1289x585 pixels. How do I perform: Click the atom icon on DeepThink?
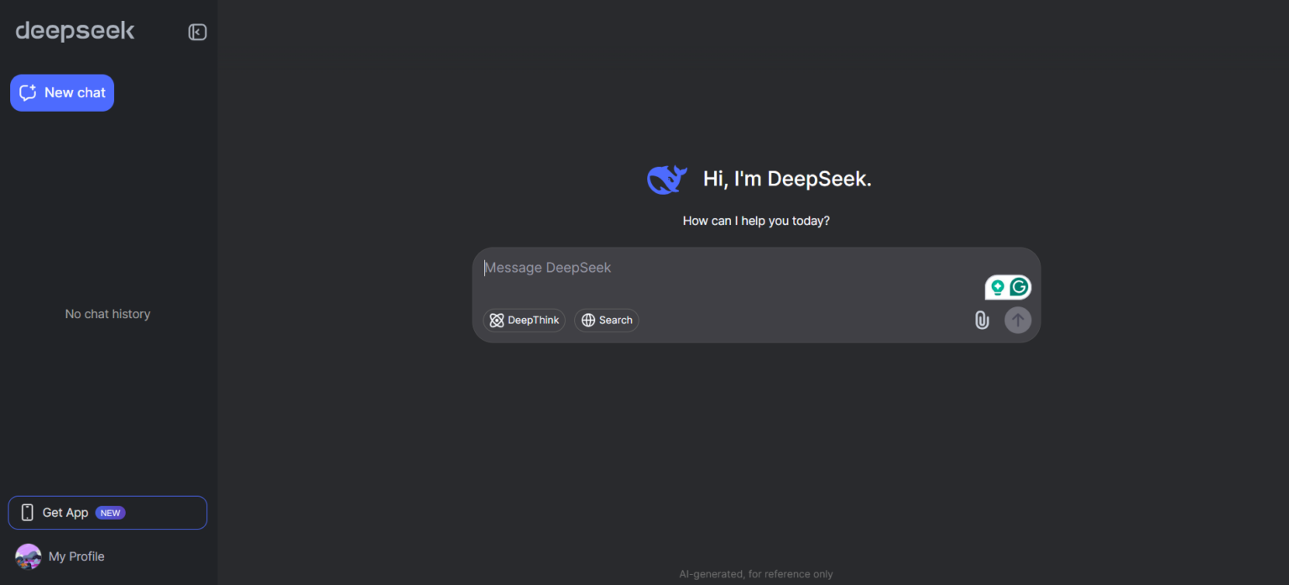point(497,320)
